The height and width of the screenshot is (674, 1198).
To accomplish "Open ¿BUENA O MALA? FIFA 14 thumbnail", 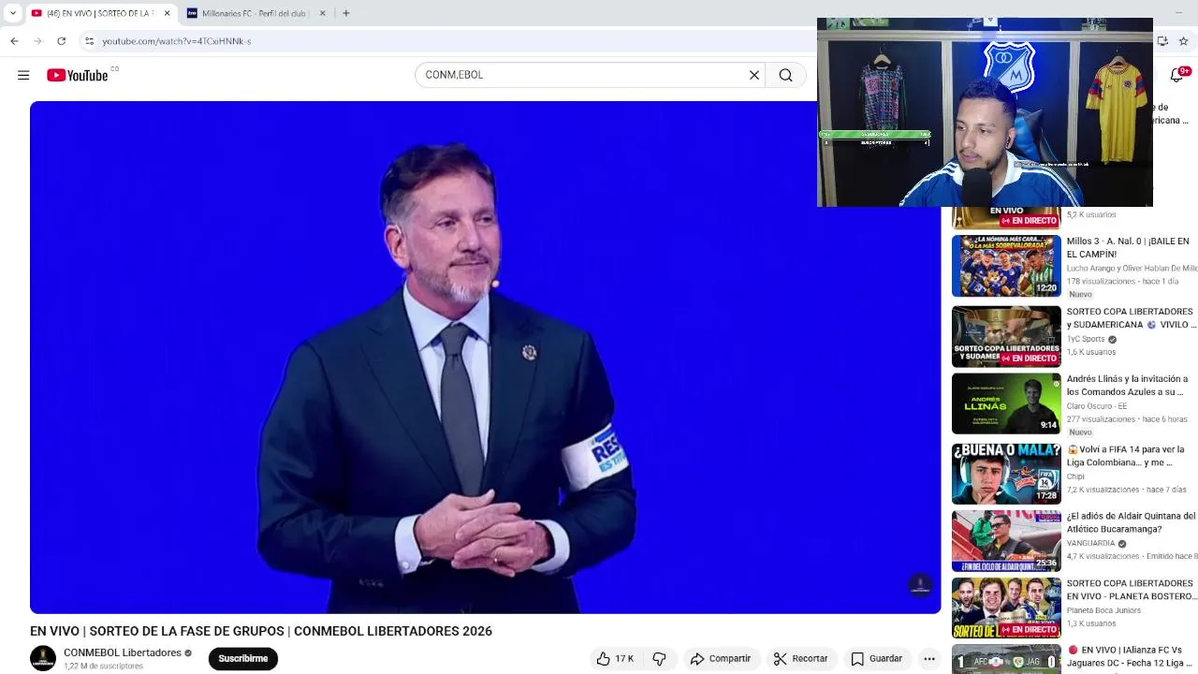I will point(1006,474).
